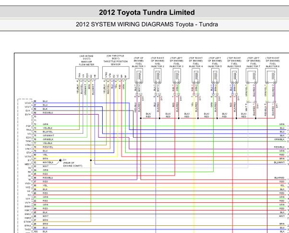This screenshot has height=233, width=289.
Task: Click the Fuel Injector 3 connector symbol
Action: [x=177, y=76]
